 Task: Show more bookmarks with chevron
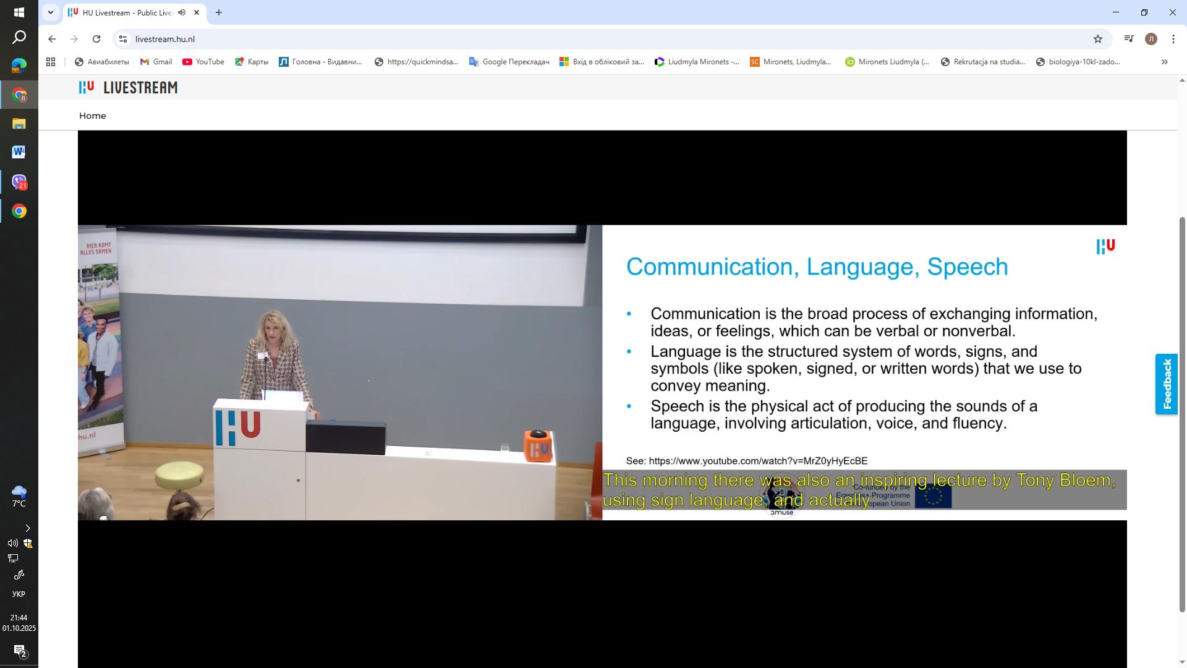coord(1164,62)
